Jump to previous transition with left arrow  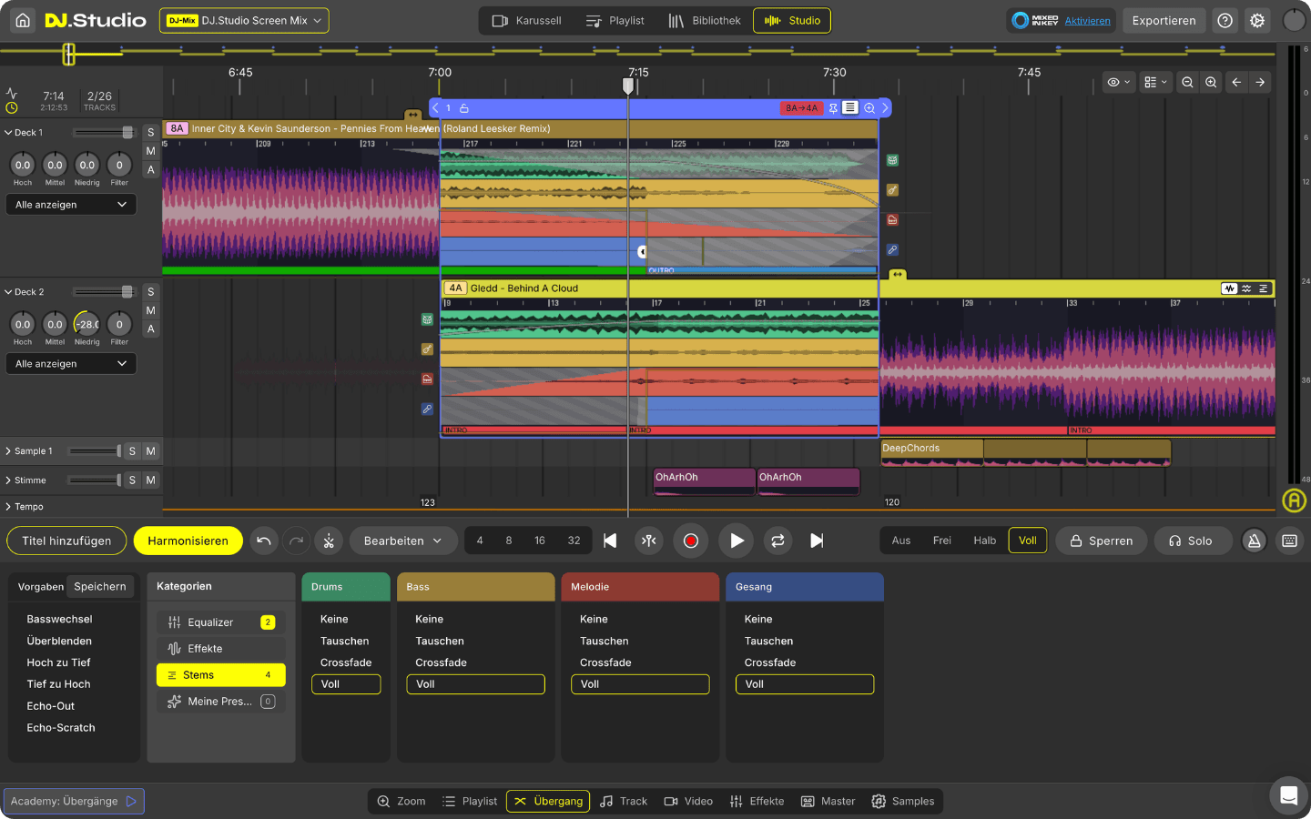tap(1236, 82)
